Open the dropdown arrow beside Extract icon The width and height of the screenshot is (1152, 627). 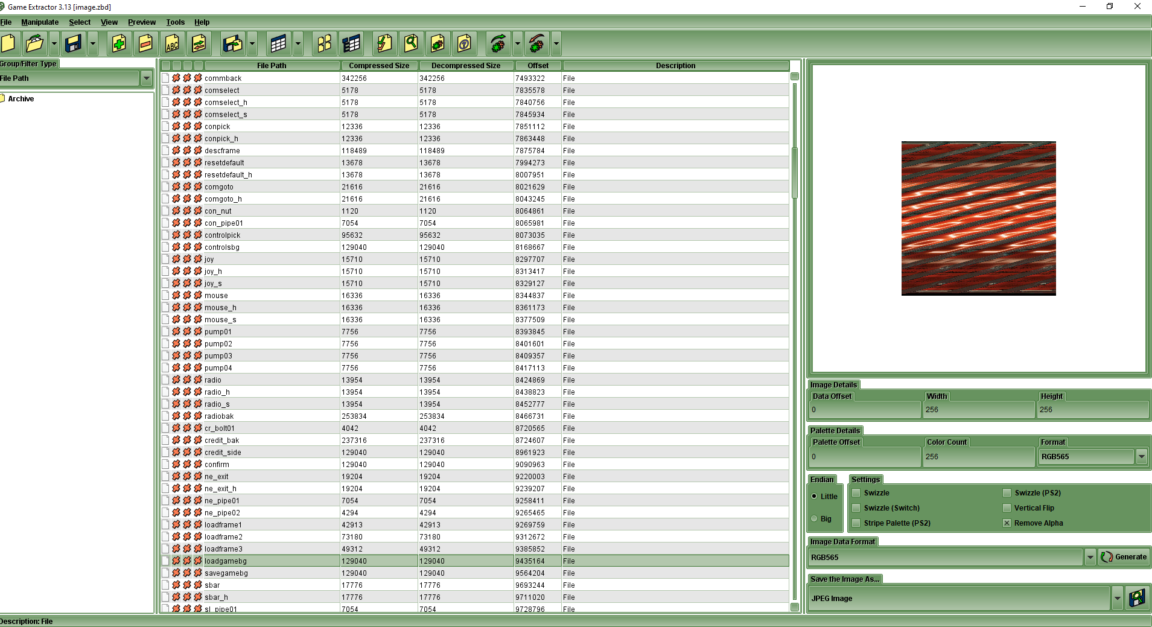tap(252, 43)
